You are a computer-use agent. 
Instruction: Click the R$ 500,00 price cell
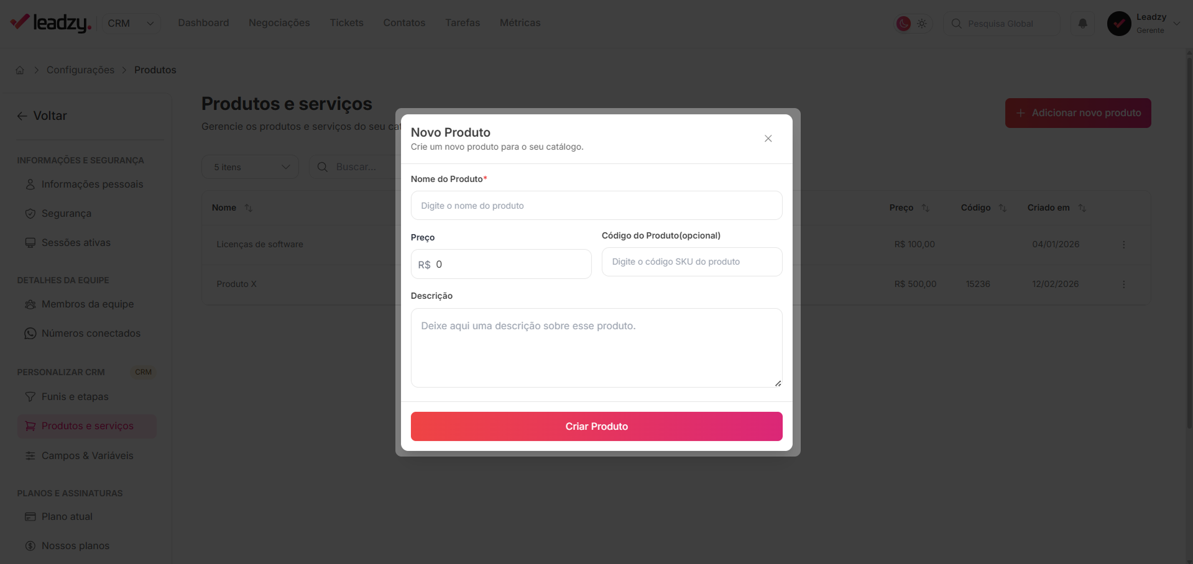click(915, 284)
